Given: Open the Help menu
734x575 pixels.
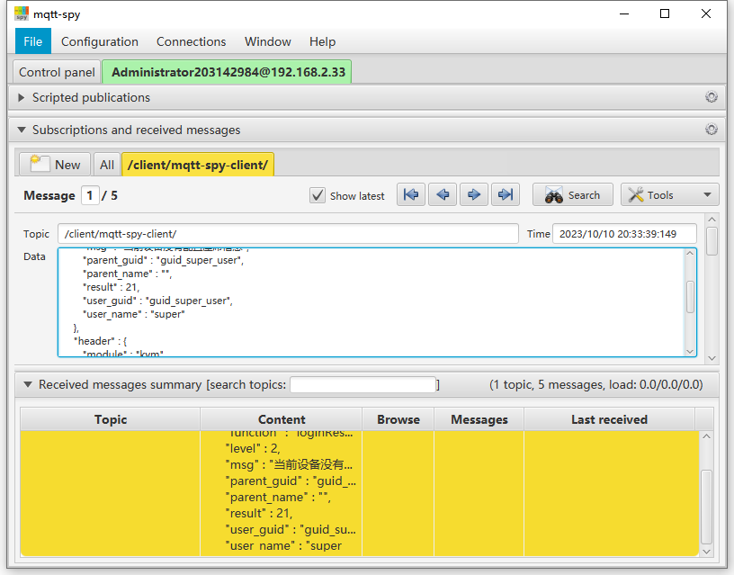Looking at the screenshot, I should tap(322, 41).
